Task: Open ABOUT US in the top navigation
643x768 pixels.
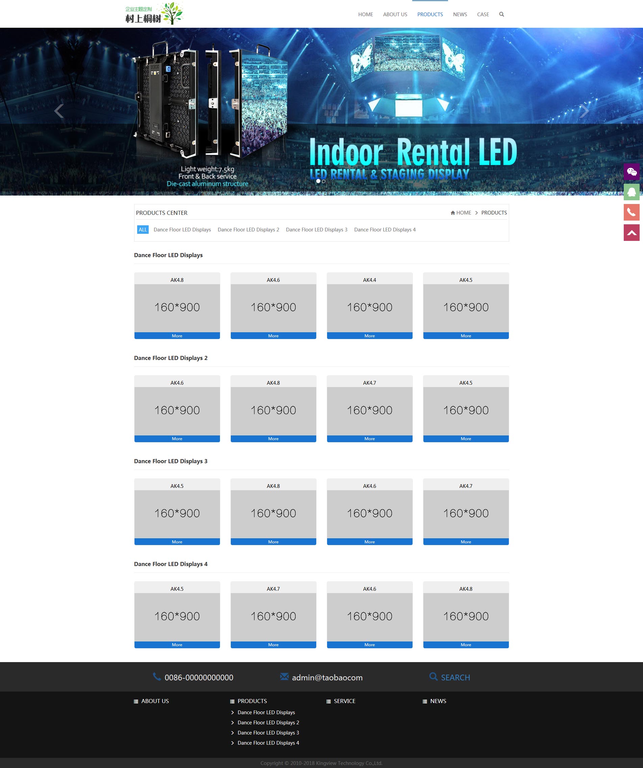Action: point(395,14)
